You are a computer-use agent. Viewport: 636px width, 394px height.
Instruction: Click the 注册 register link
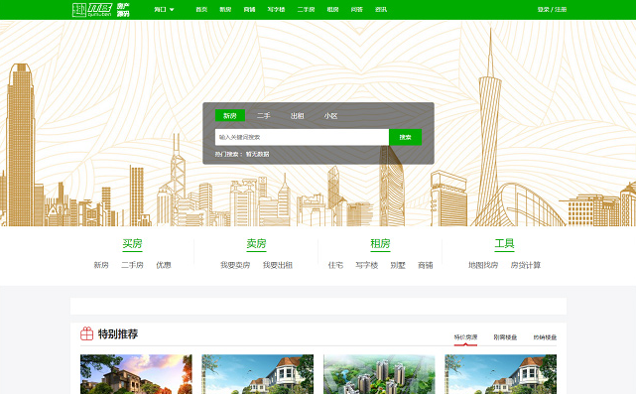[561, 9]
